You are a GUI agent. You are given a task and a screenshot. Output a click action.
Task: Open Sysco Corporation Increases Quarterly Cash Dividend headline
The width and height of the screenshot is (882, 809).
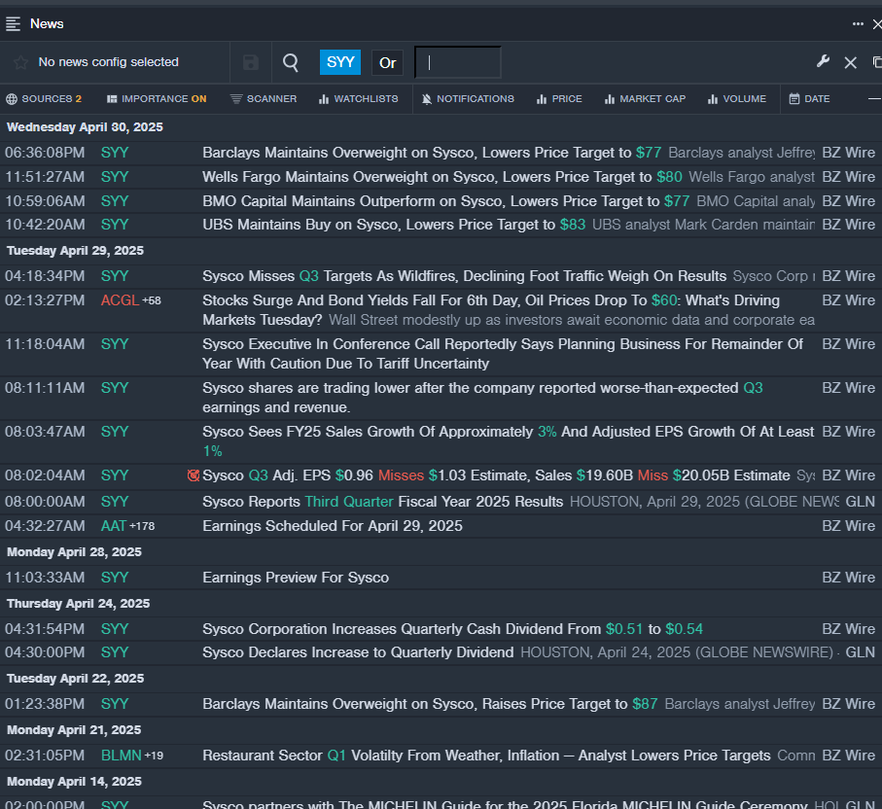coord(453,629)
